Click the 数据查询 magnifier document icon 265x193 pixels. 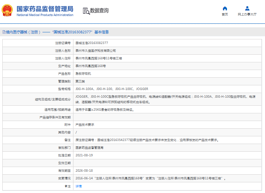click(86, 11)
